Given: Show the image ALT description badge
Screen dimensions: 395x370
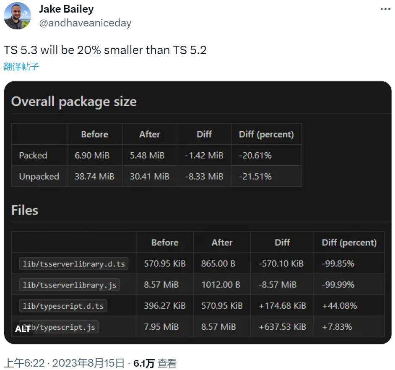Looking at the screenshot, I should [x=22, y=328].
